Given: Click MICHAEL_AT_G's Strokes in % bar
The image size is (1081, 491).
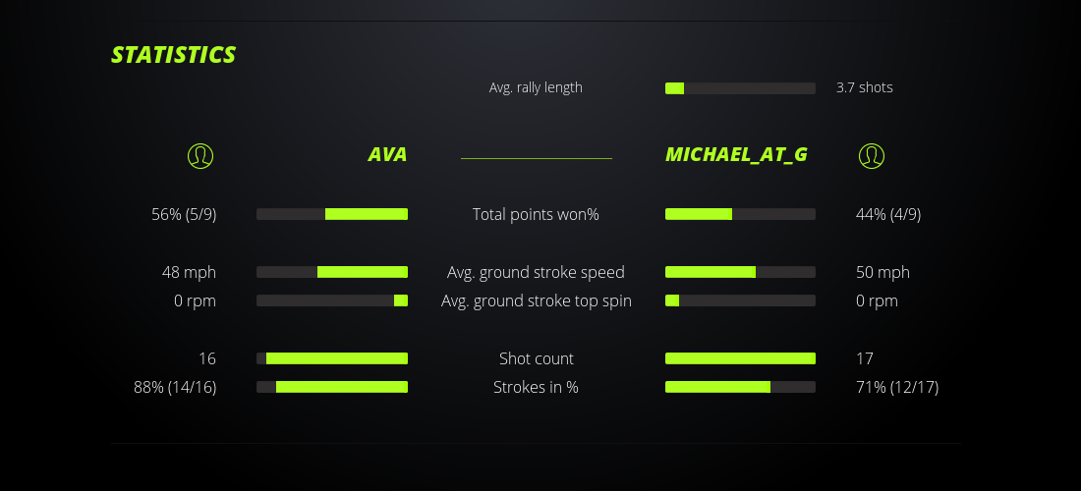Looking at the screenshot, I should [x=740, y=387].
